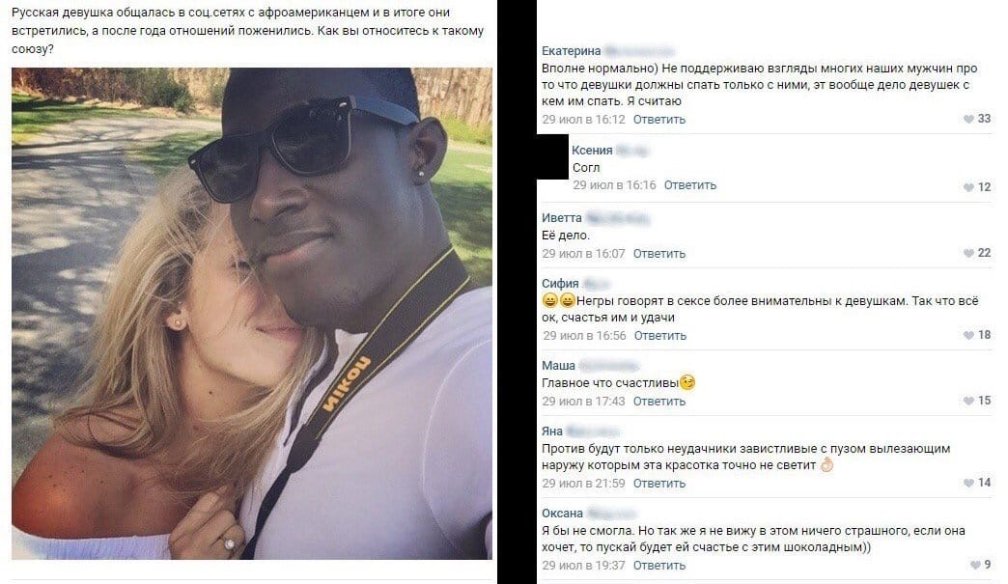
Task: Reply to Оксана's comment
Action: 658,566
